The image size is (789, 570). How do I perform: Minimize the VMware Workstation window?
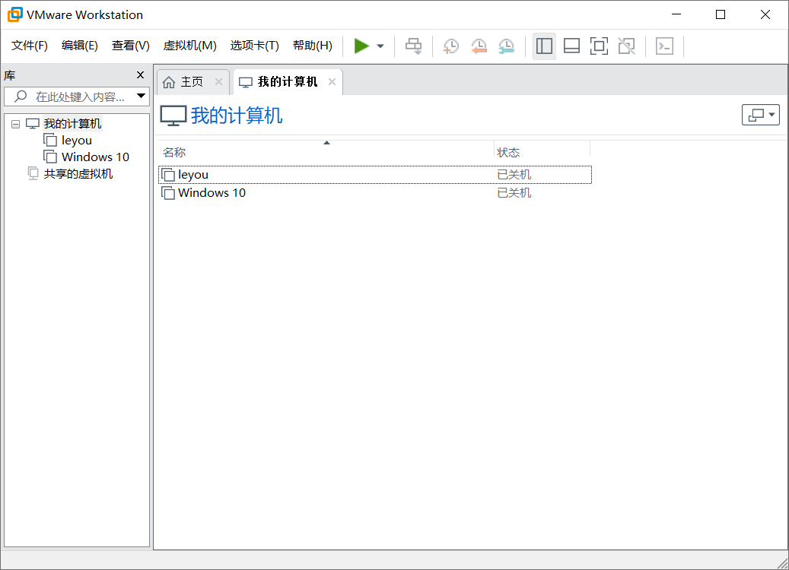(676, 14)
